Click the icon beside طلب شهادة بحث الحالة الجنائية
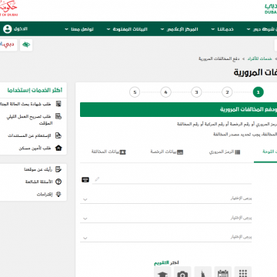This screenshot has height=277, width=277. coord(58,104)
